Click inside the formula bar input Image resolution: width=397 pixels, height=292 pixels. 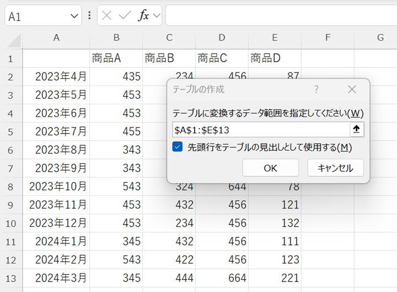tap(281, 15)
